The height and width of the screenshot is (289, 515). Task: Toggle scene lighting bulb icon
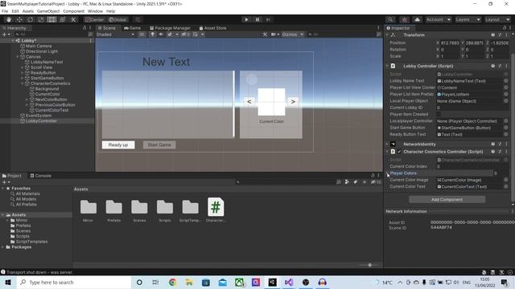tap(152, 35)
